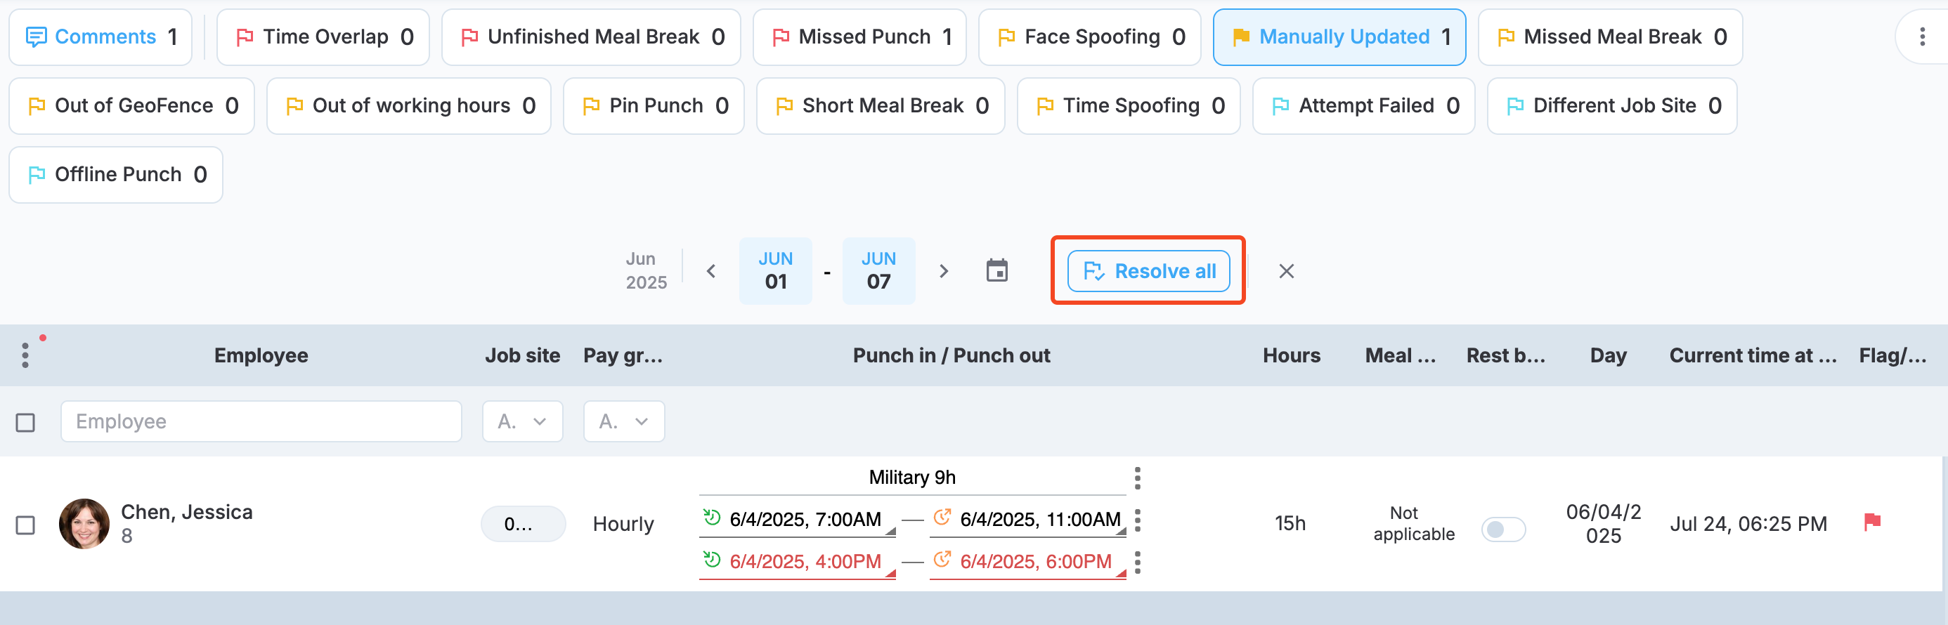Select the Missed Meal Break filter

click(x=1610, y=37)
